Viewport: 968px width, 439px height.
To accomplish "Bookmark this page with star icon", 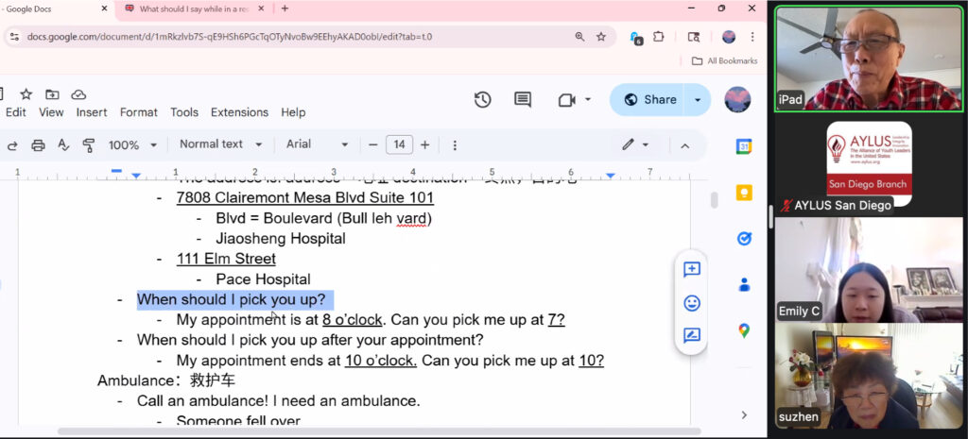I will point(600,37).
